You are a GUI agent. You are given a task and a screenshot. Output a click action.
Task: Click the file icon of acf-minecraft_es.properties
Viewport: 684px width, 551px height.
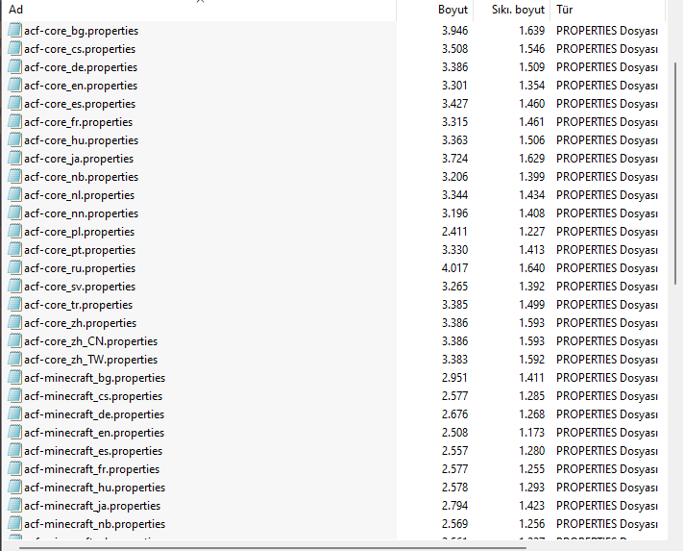click(14, 451)
